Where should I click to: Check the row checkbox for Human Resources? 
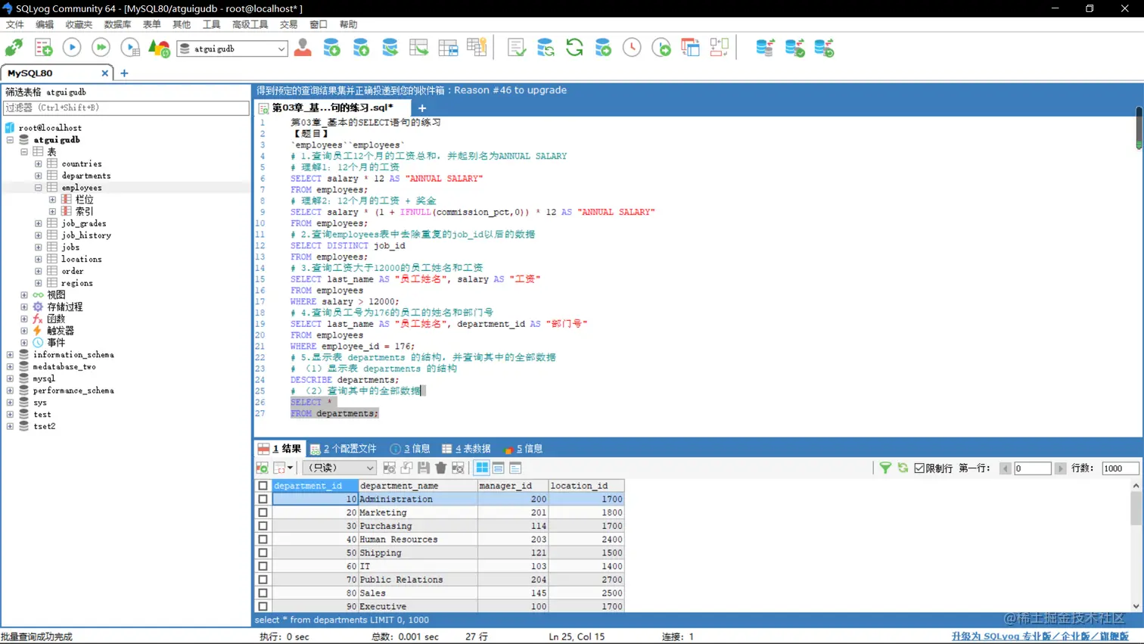[263, 540]
